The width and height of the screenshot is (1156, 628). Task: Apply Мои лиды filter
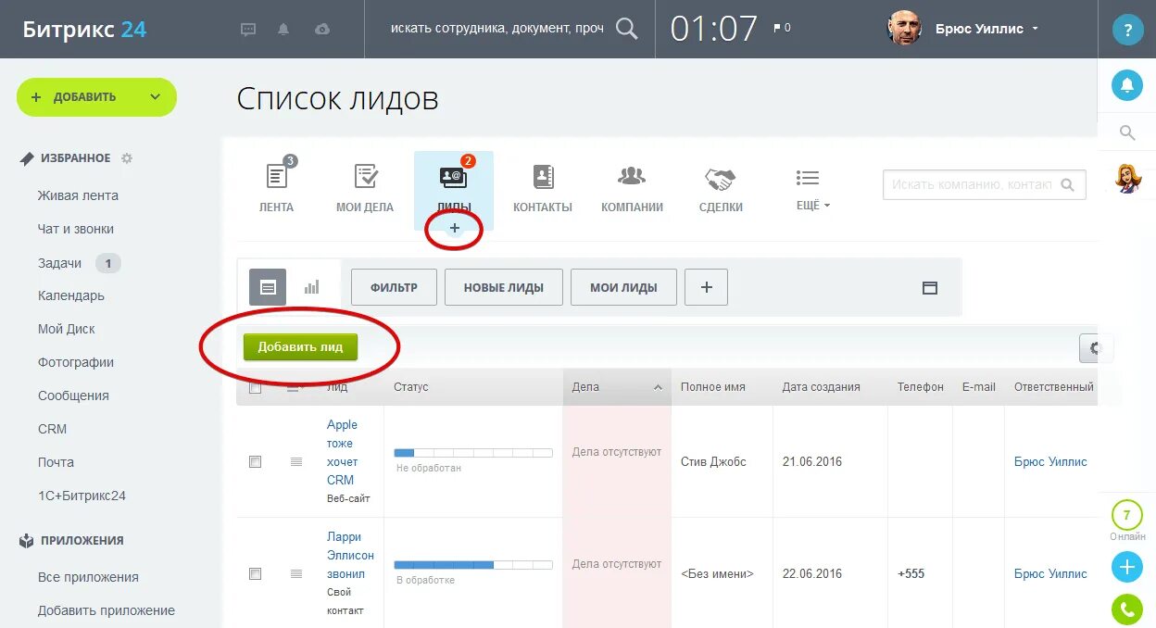[623, 287]
